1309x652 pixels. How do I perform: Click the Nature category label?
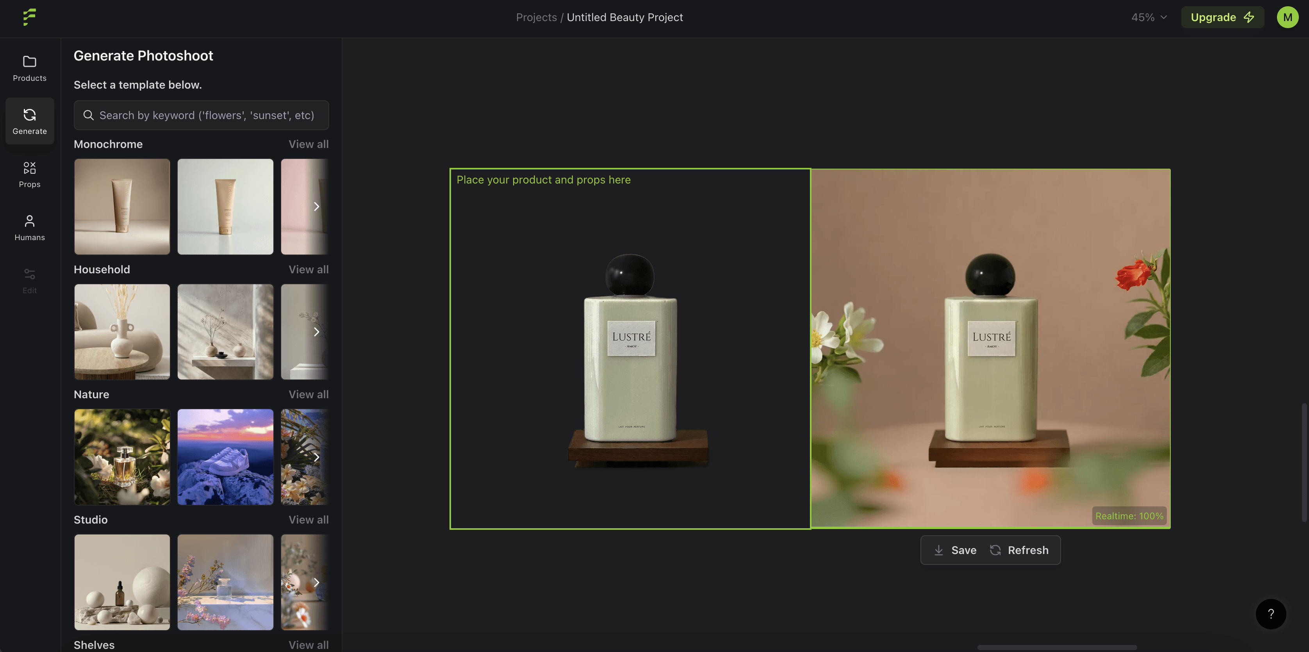point(91,394)
